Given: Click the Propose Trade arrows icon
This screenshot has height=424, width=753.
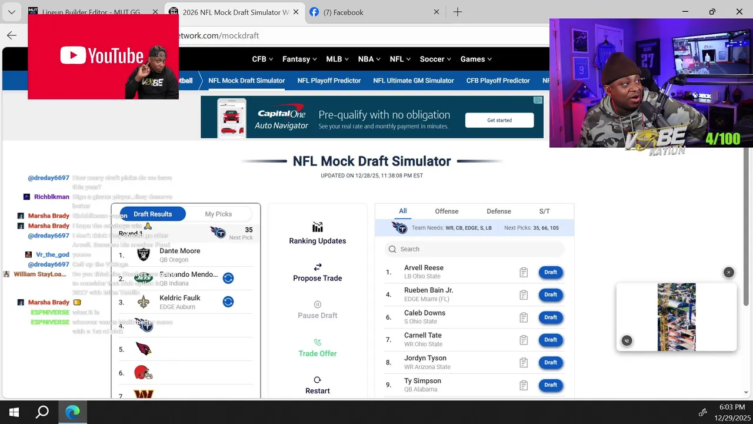Looking at the screenshot, I should 318,267.
